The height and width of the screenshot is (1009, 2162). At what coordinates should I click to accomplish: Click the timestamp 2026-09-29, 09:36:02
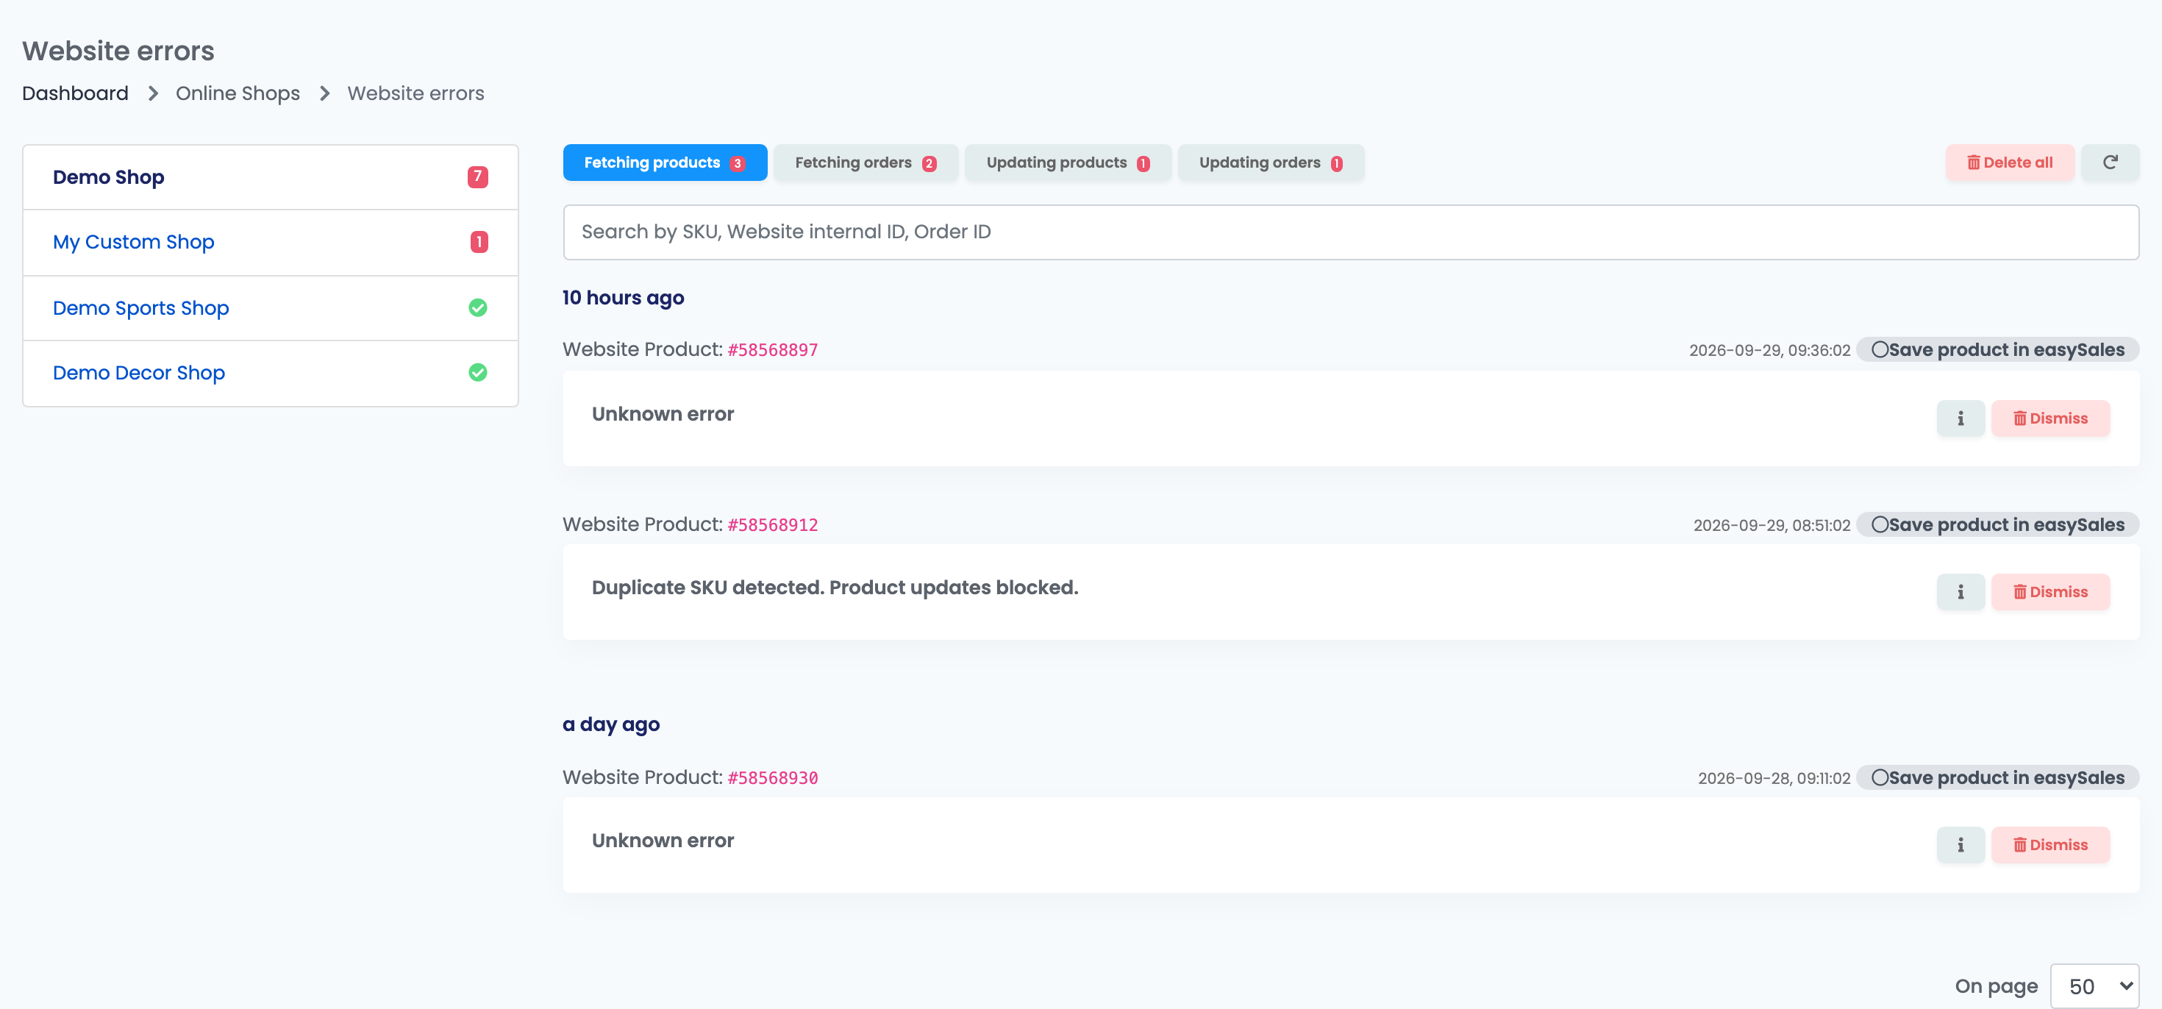click(x=1769, y=351)
